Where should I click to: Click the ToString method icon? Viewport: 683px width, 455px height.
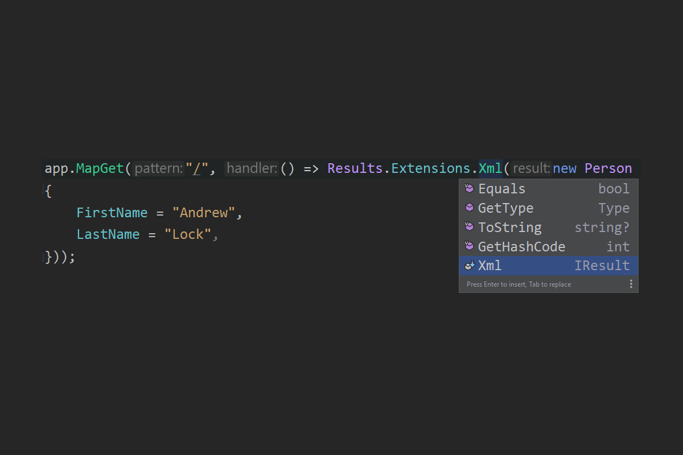470,227
